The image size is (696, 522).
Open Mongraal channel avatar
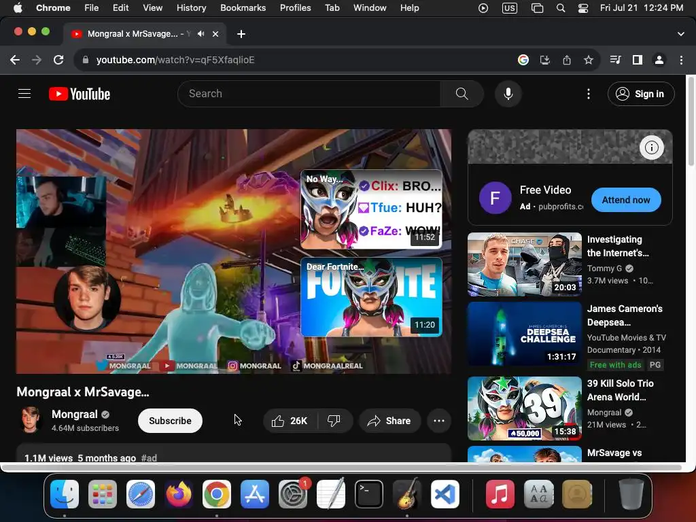tap(30, 420)
